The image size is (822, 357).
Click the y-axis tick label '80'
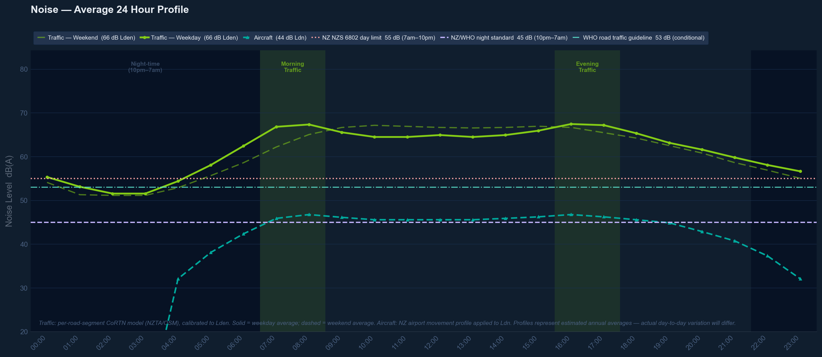(x=24, y=69)
